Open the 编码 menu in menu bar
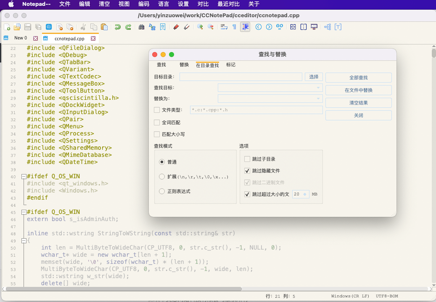The height and width of the screenshot is (302, 436). click(x=143, y=4)
